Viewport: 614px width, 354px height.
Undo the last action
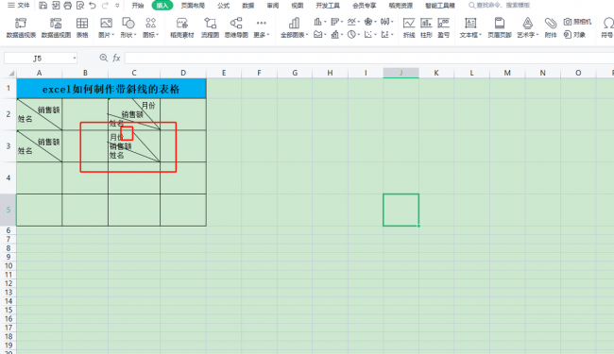[93, 5]
